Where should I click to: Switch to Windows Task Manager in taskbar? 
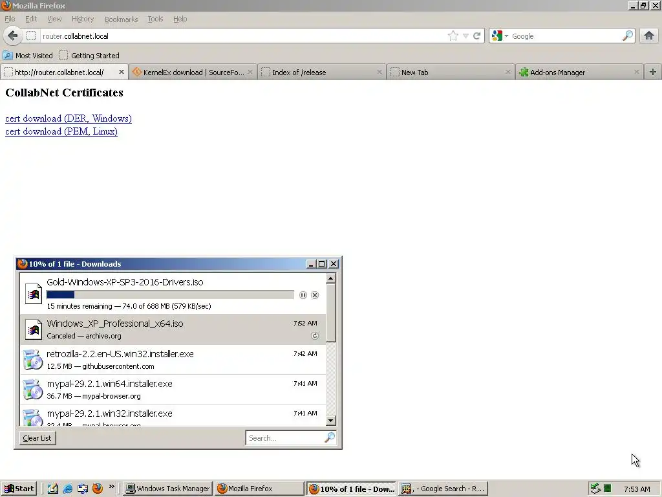click(x=168, y=489)
